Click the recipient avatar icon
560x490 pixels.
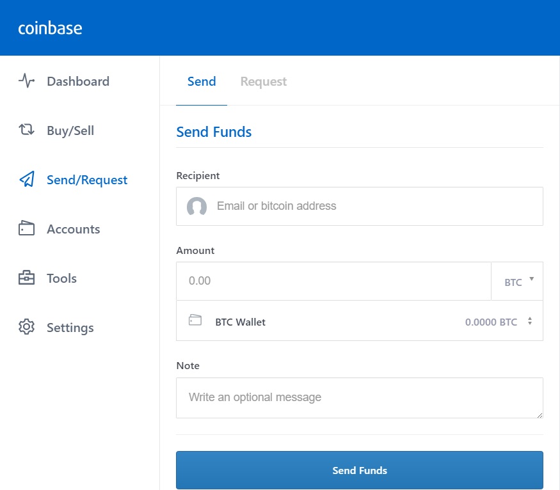pos(196,206)
